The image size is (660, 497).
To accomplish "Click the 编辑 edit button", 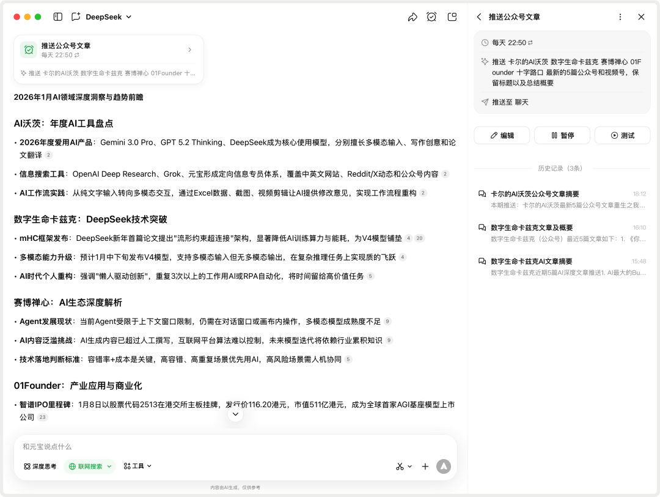I will click(502, 135).
